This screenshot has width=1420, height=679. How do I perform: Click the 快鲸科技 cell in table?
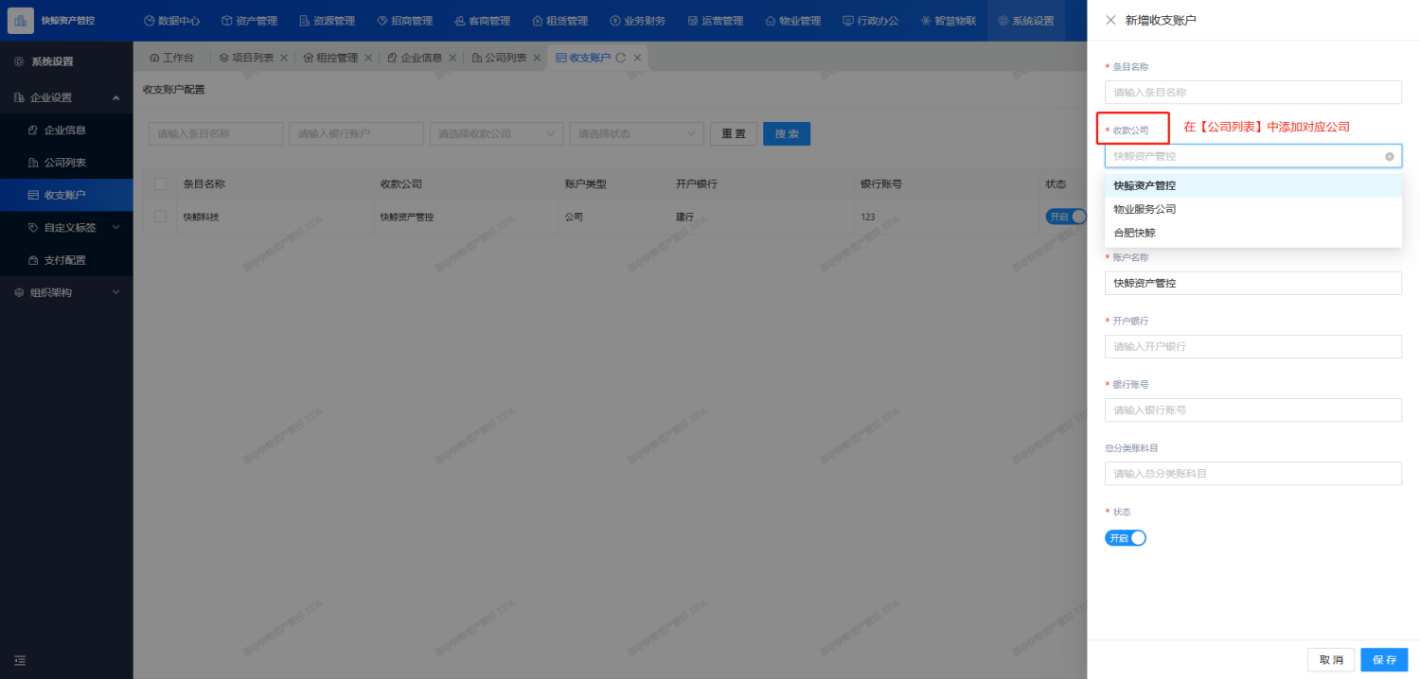[201, 217]
